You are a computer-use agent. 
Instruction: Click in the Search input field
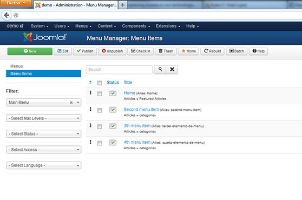point(119,69)
